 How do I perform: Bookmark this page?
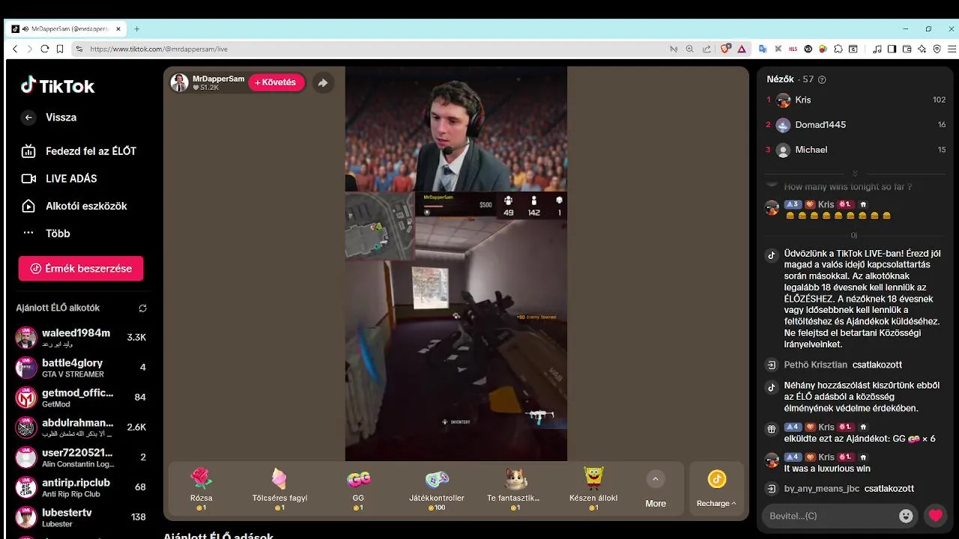click(x=59, y=49)
